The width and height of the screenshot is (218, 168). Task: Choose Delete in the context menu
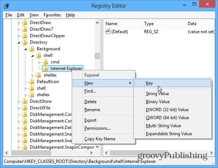103,102
